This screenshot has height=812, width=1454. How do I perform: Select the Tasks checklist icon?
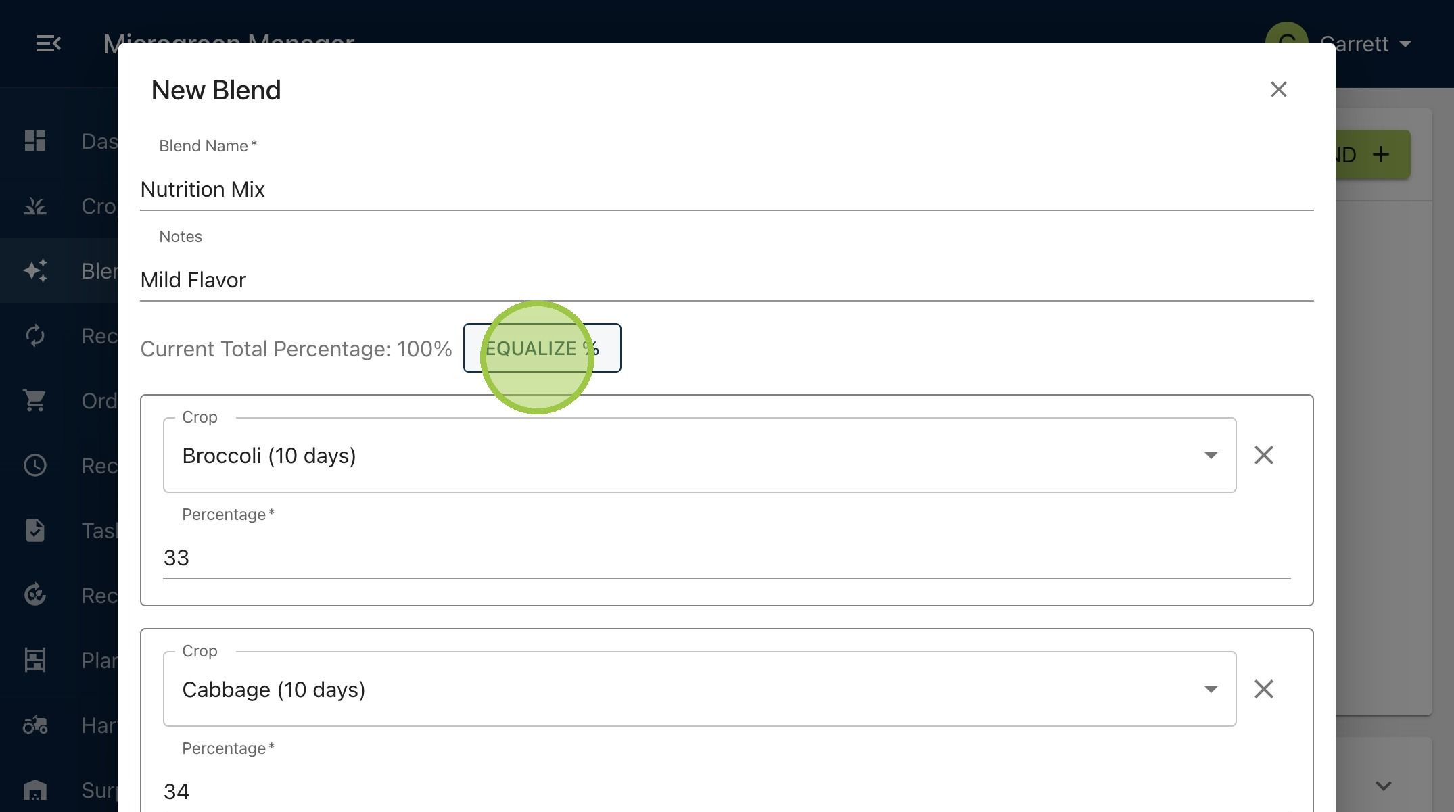coord(35,530)
